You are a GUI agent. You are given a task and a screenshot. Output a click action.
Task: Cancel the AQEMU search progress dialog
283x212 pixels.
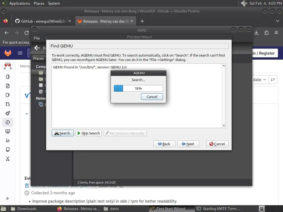[x=152, y=97]
